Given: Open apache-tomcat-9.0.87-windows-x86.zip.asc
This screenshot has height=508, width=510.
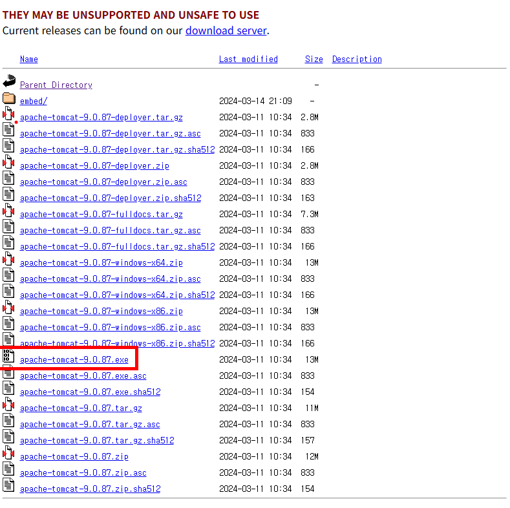Looking at the screenshot, I should point(111,328).
